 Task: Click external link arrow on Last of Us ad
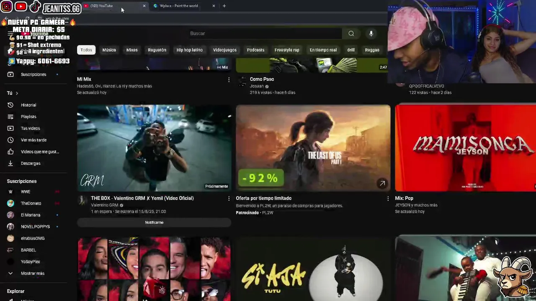point(382,183)
